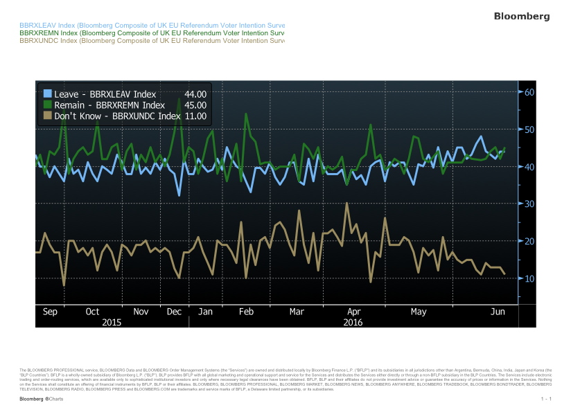The height and width of the screenshot is (412, 571).
Task: Click the Bloomberg ®Charts footer text
Action: point(41,399)
